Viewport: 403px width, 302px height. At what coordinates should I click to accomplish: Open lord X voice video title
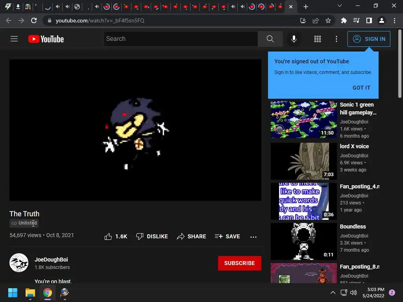tap(354, 146)
